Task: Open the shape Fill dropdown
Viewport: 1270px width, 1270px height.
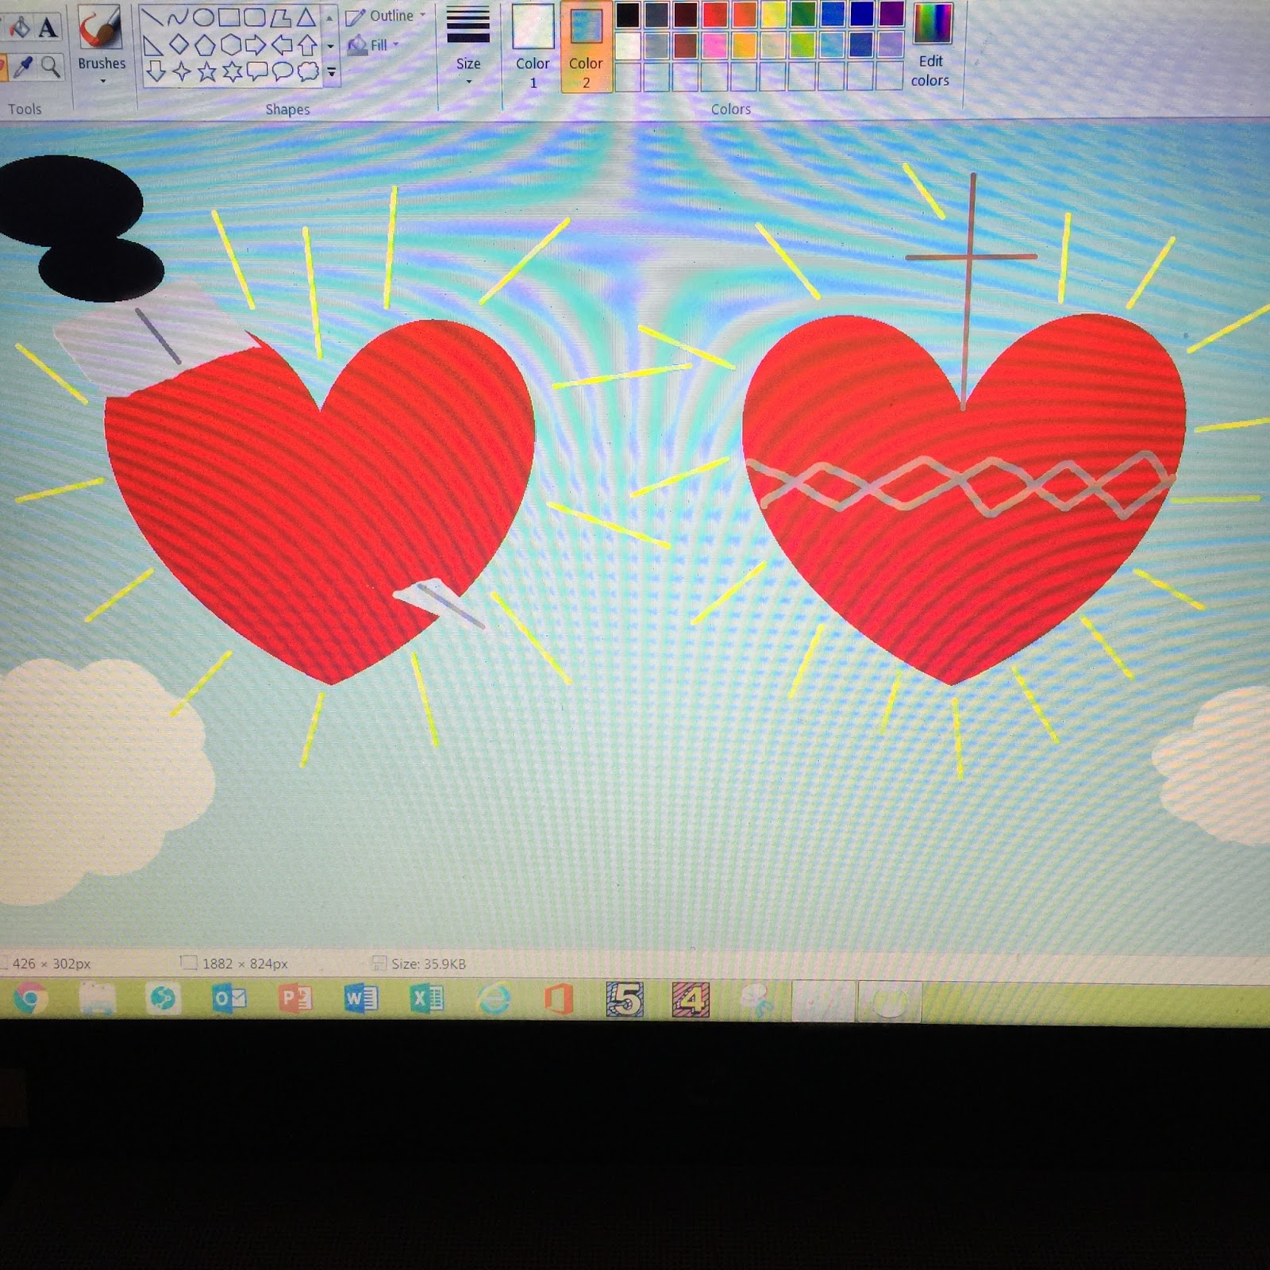Action: coord(374,45)
